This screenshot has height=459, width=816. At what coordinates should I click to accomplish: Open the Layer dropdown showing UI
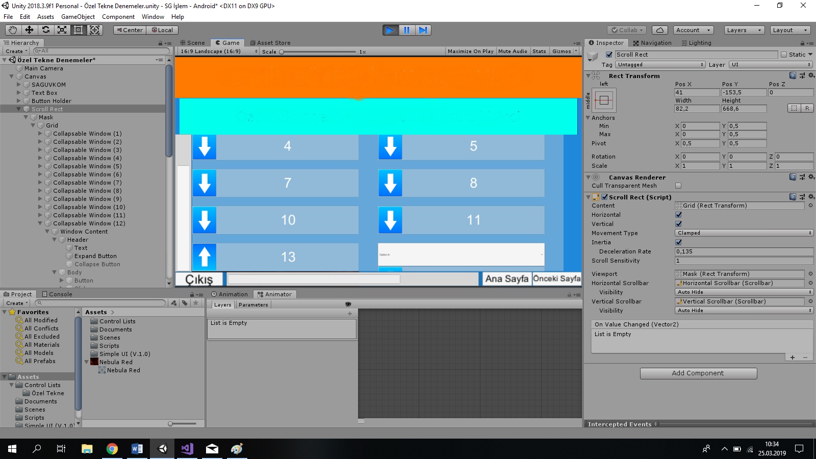[771, 65]
